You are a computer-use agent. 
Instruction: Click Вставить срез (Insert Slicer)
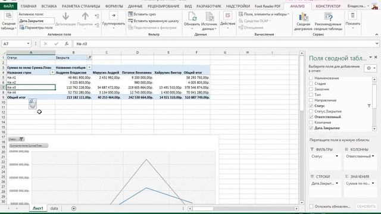click(142, 14)
